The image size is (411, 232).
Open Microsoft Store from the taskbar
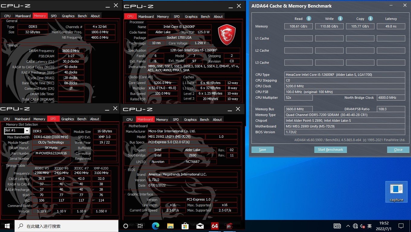(185, 226)
